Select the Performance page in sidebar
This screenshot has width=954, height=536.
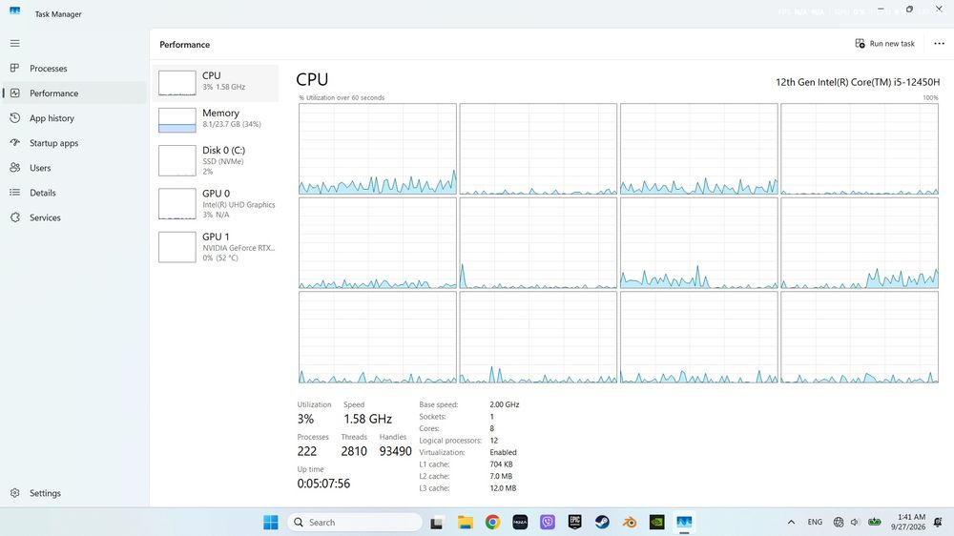(x=74, y=93)
